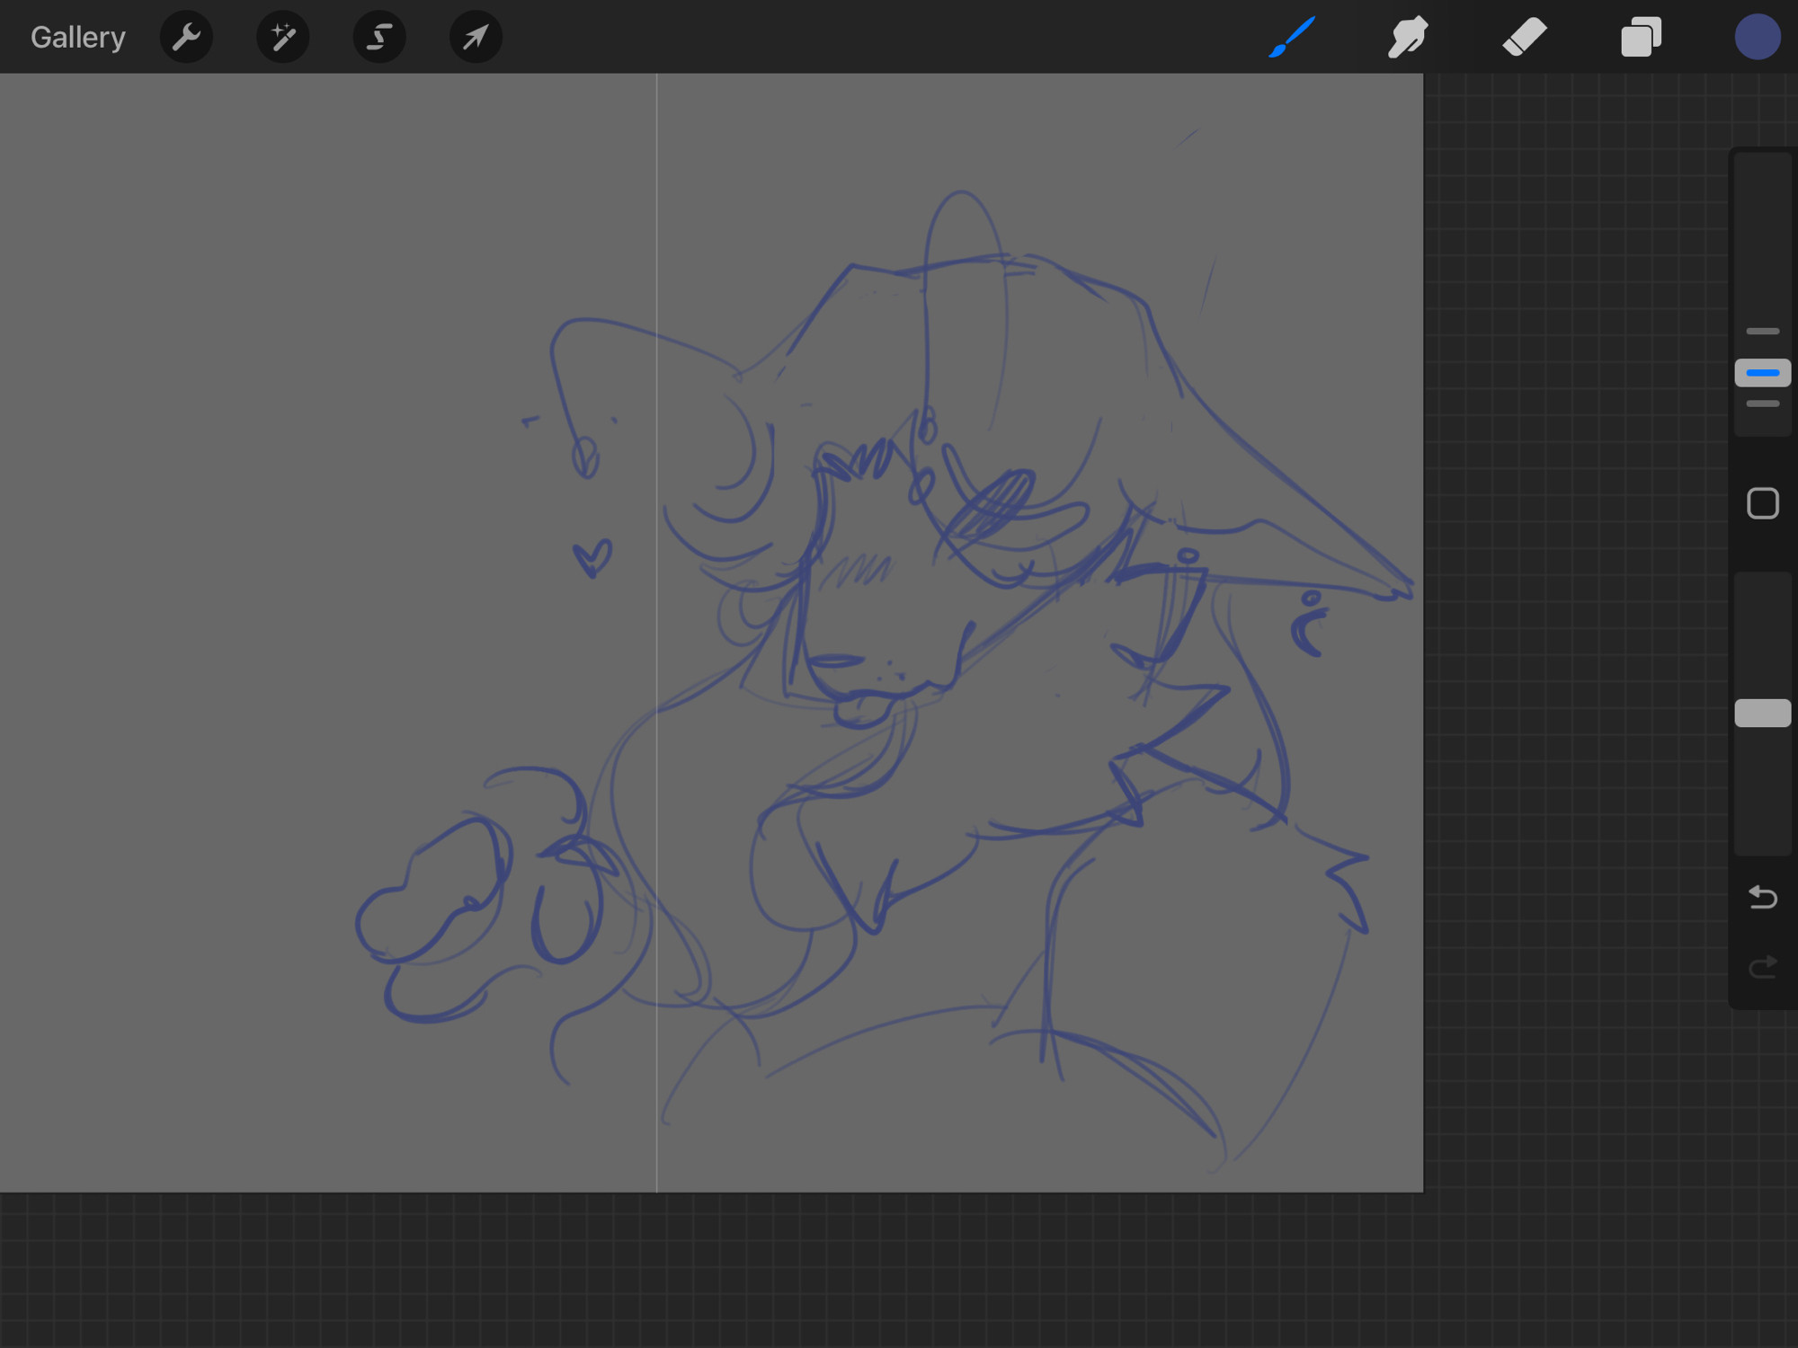Click the heart doodle on the canvas

(x=592, y=558)
